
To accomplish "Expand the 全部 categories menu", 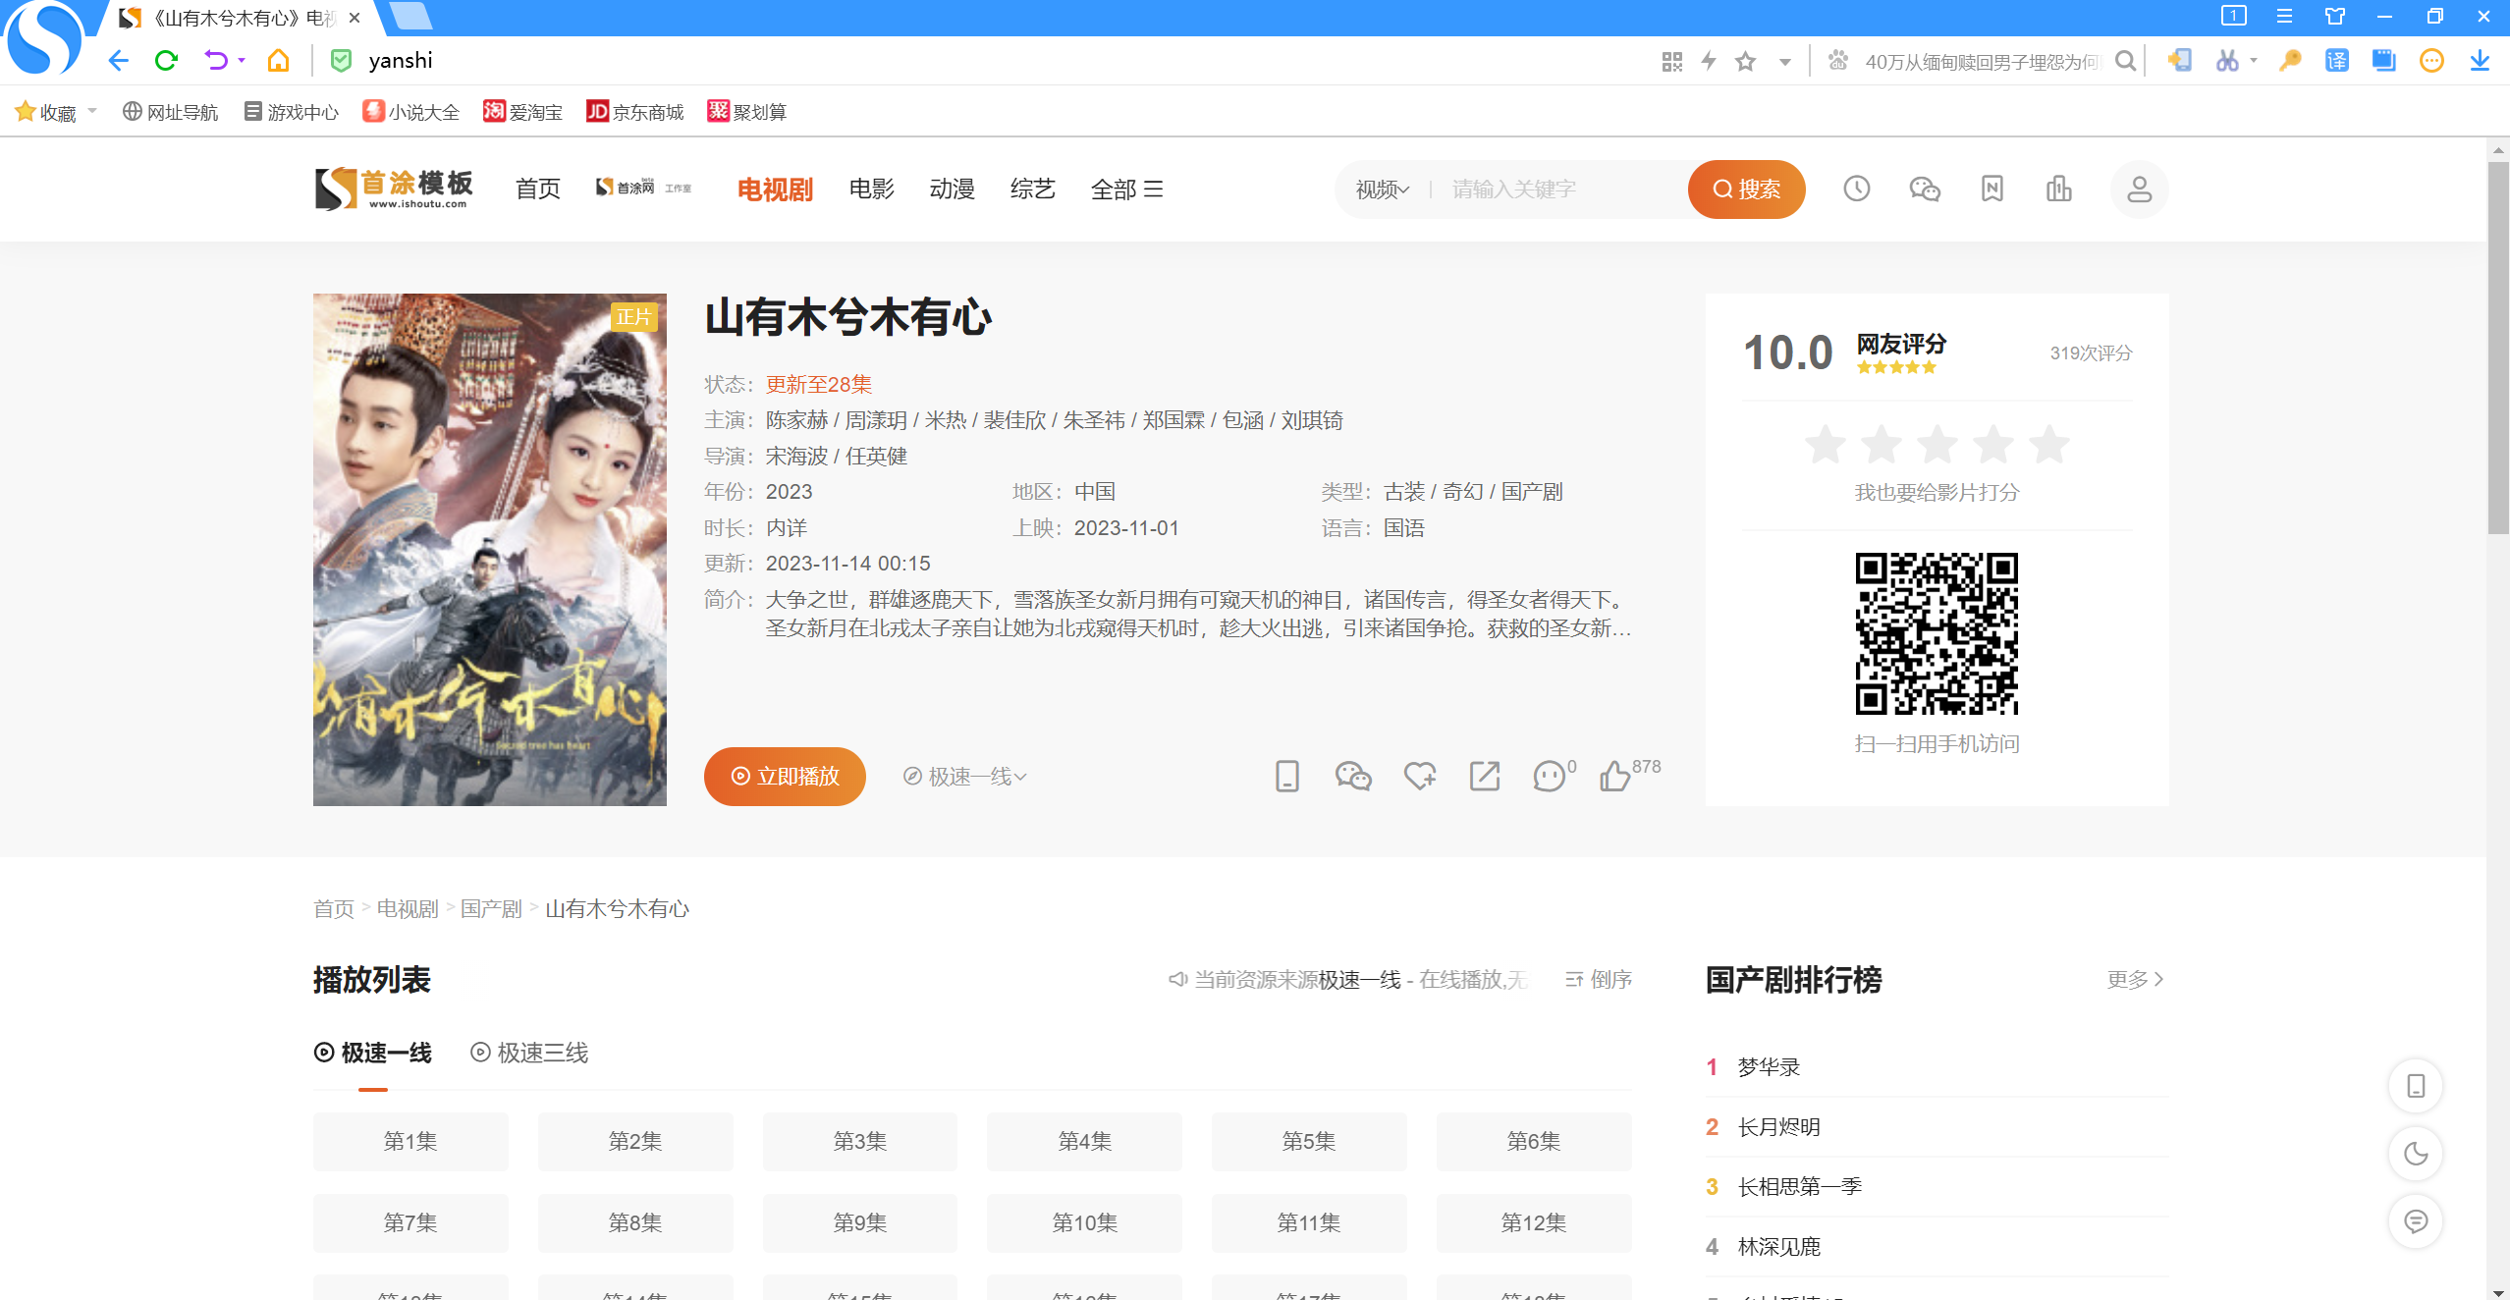I will pos(1126,189).
